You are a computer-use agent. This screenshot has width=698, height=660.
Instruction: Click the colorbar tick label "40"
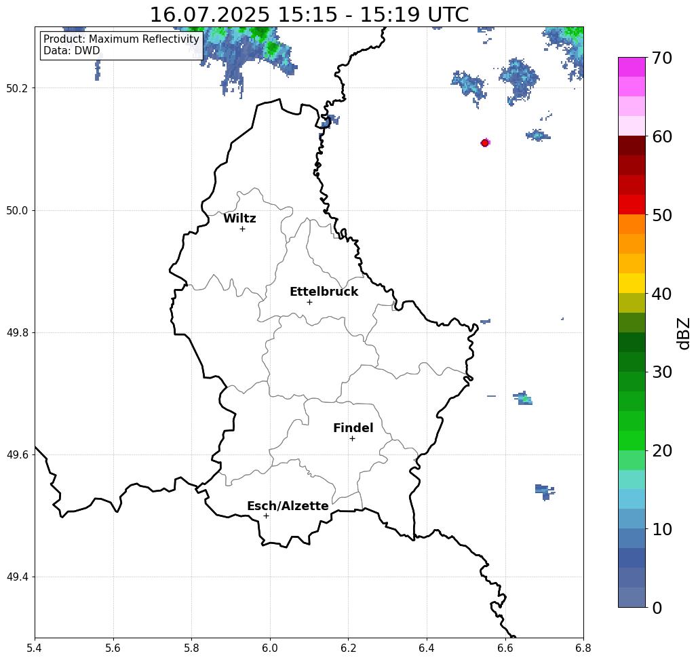[x=662, y=294]
